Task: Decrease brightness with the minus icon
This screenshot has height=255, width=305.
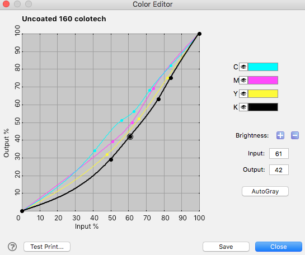Action: click(x=295, y=135)
